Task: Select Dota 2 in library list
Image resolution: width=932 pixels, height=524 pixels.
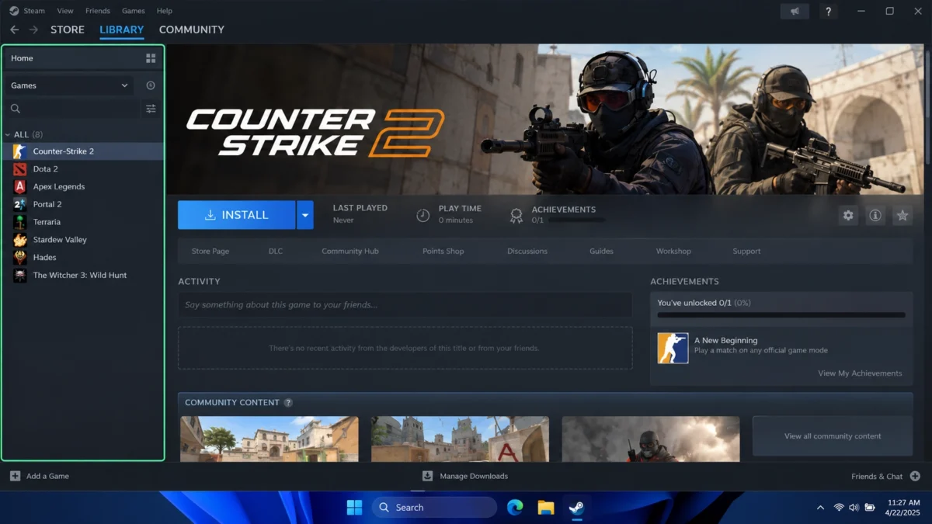Action: pyautogui.click(x=84, y=168)
